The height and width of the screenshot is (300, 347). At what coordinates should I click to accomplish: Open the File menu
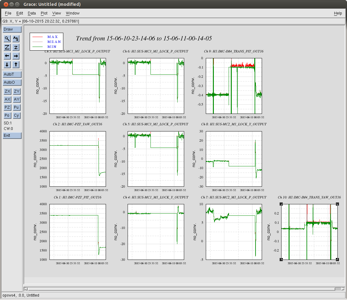tap(8, 13)
